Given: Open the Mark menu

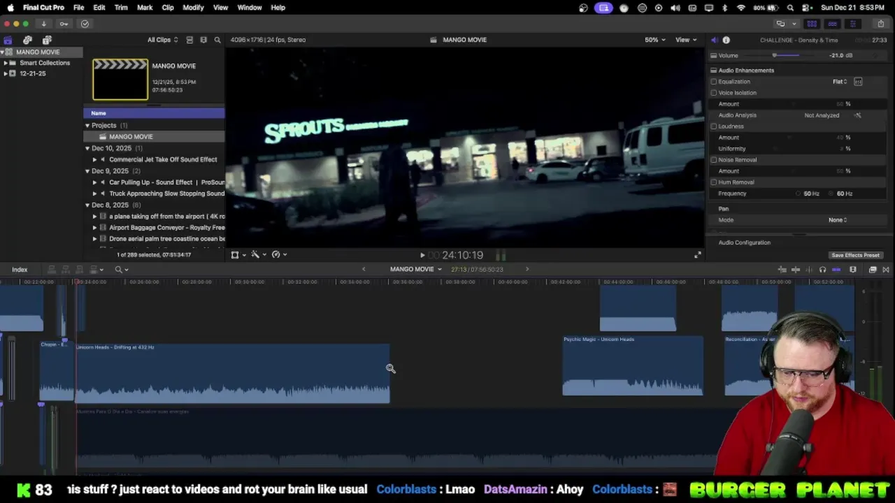Looking at the screenshot, I should pyautogui.click(x=145, y=8).
